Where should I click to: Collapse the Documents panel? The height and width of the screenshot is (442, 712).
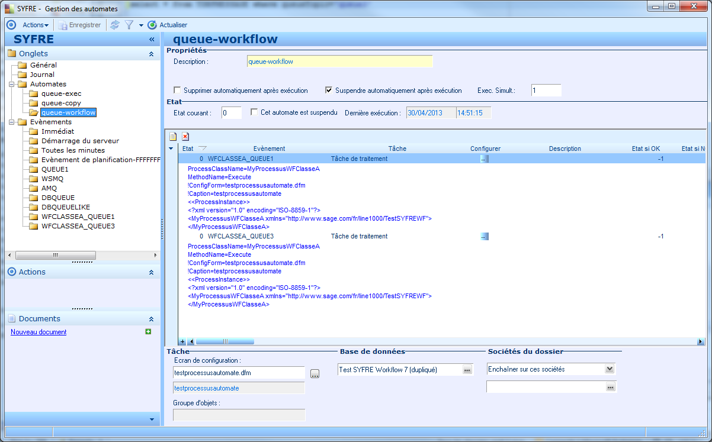[x=151, y=319]
